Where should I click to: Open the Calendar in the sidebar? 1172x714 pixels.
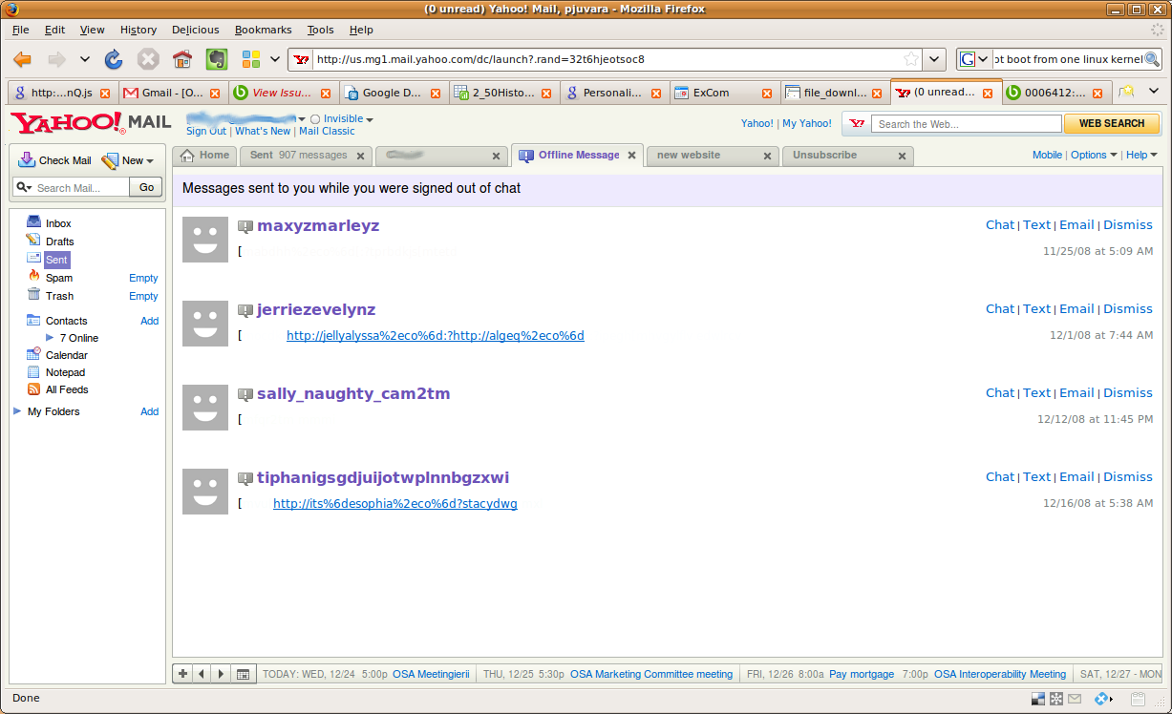pyautogui.click(x=66, y=355)
